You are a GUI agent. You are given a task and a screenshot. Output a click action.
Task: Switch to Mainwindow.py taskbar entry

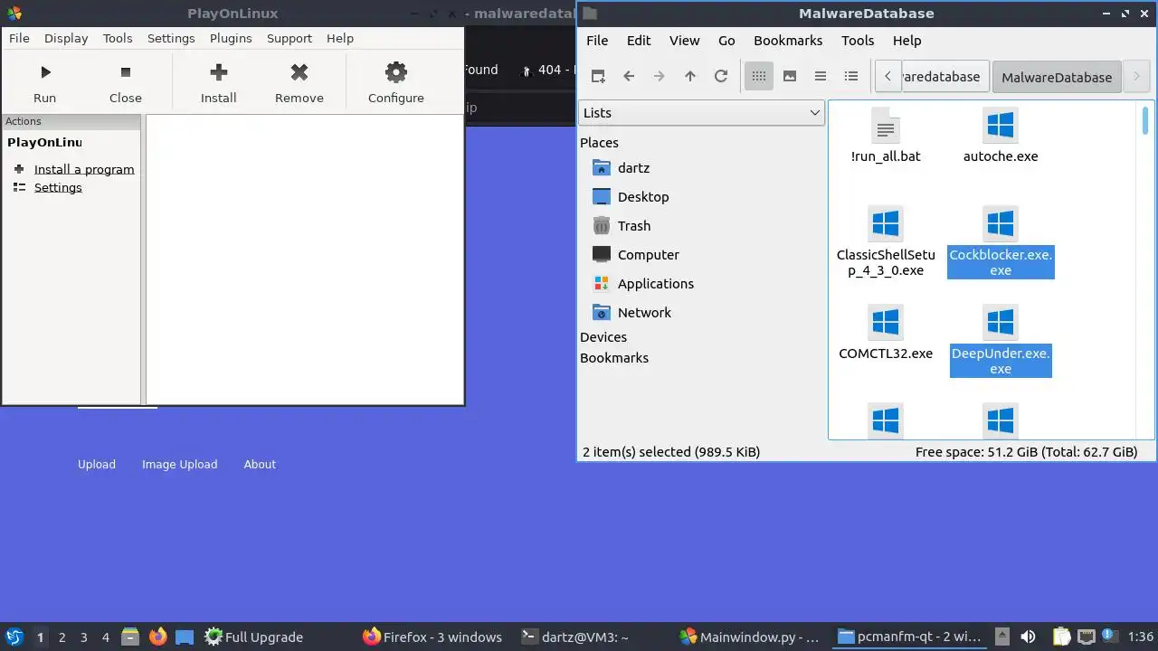point(749,637)
